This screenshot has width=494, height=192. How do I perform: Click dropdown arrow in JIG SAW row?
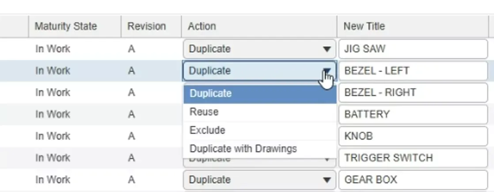[x=327, y=49]
